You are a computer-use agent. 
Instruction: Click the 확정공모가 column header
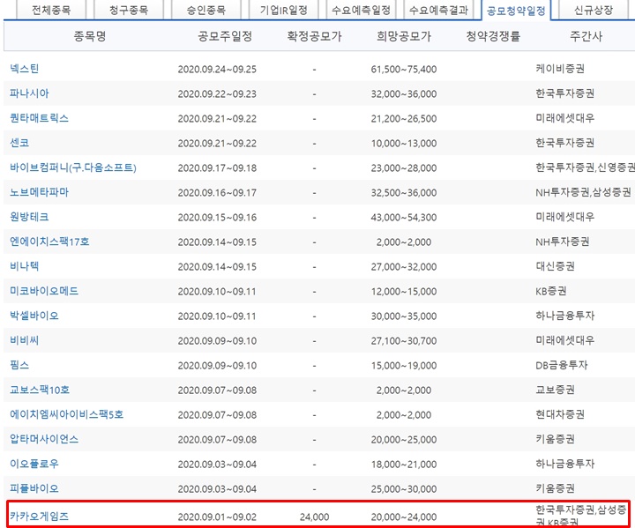pyautogui.click(x=314, y=36)
